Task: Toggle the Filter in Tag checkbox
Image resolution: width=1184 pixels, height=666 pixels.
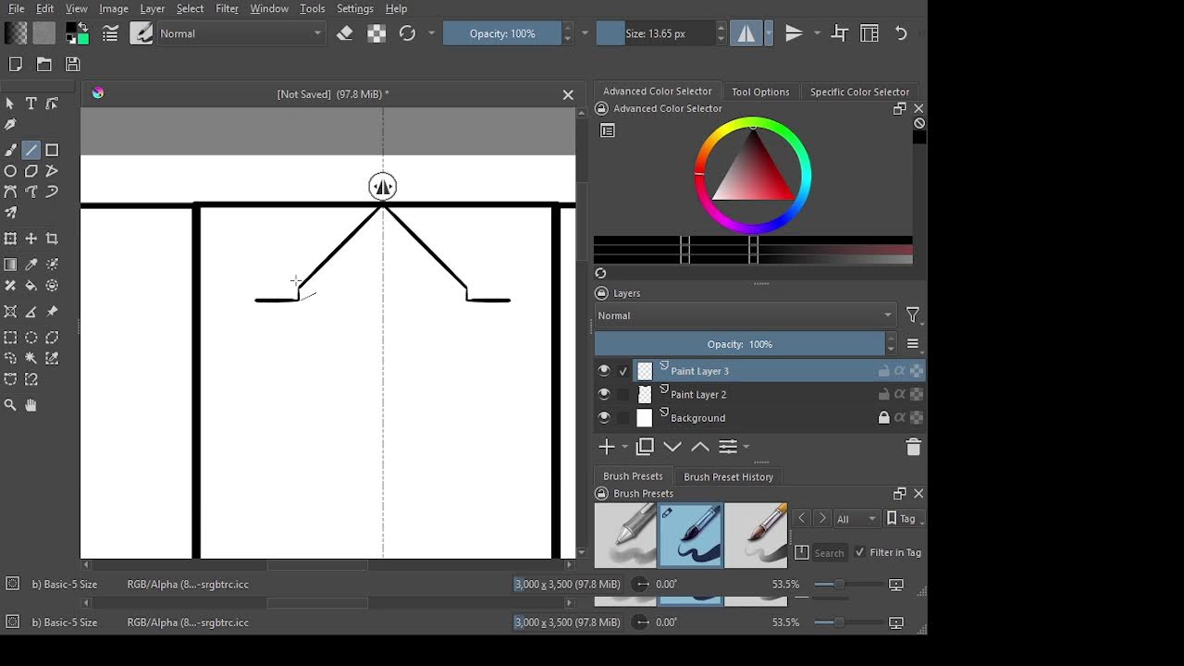Action: click(859, 552)
